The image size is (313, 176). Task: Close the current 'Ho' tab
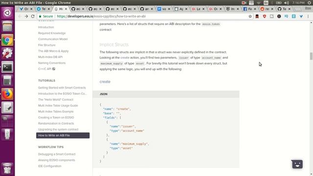pyautogui.click(x=66, y=9)
